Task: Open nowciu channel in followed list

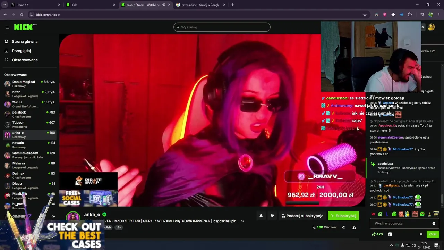Action: [29, 145]
